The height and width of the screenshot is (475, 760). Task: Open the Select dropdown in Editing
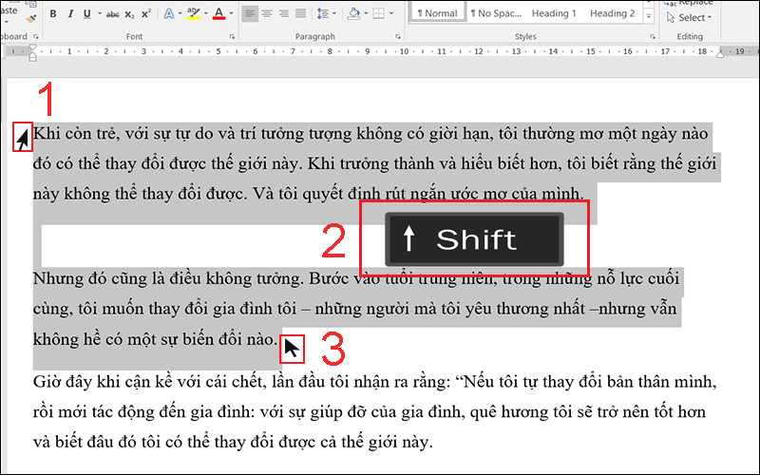pos(689,17)
